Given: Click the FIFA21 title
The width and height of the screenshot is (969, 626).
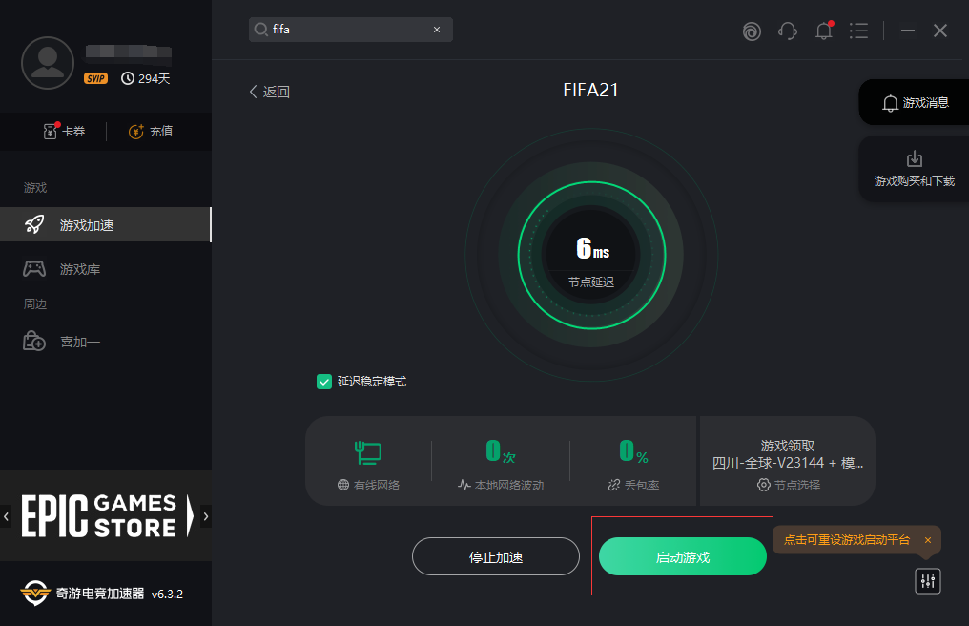Looking at the screenshot, I should [590, 91].
